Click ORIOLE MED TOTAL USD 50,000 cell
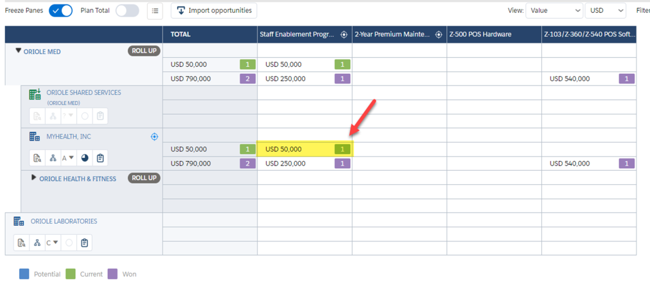This screenshot has height=285, width=650. [x=210, y=65]
